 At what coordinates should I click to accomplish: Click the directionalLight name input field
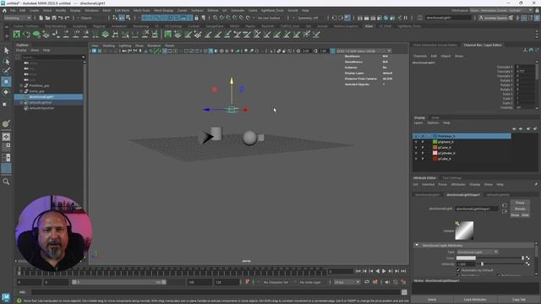click(x=476, y=209)
